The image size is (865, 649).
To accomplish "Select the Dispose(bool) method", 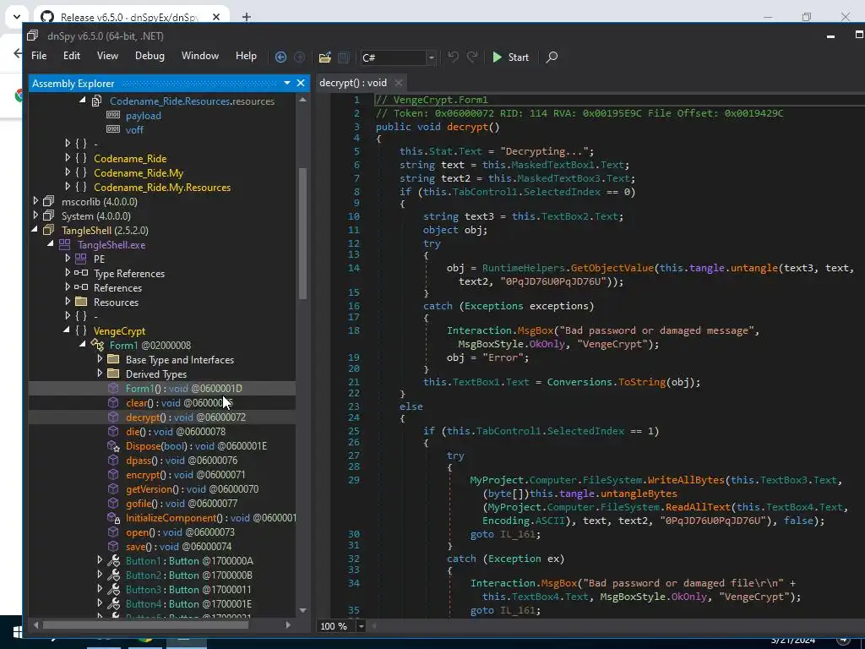I will 196,445.
